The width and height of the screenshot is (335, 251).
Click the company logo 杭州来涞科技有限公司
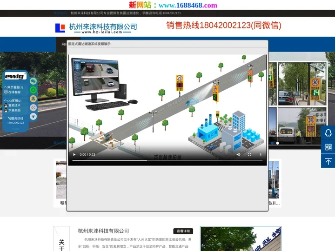click(x=96, y=28)
